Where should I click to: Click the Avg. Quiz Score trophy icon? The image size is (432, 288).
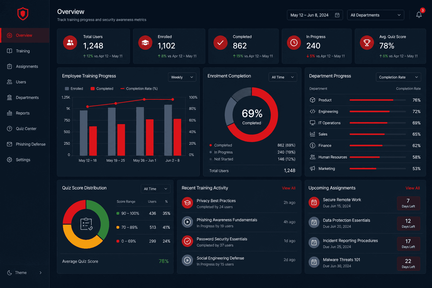pos(367,42)
